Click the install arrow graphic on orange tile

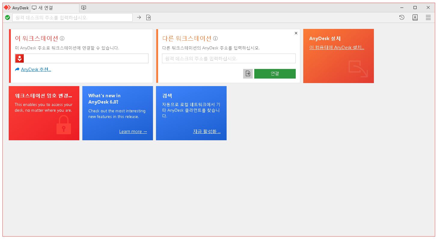(358, 69)
